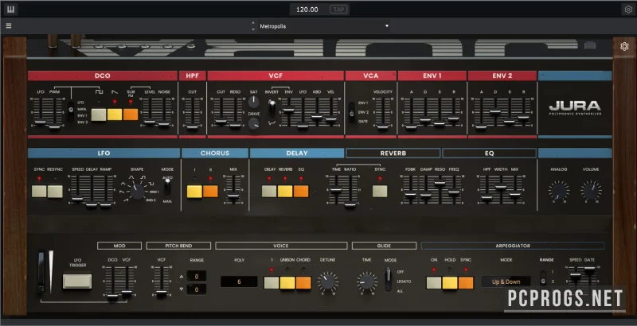The width and height of the screenshot is (637, 326).
Task: Adjust the DCO noise slider
Action: (x=164, y=125)
